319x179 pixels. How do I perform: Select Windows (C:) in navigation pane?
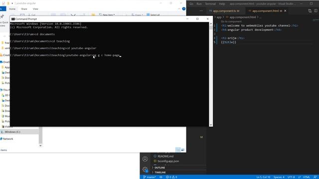(12, 132)
